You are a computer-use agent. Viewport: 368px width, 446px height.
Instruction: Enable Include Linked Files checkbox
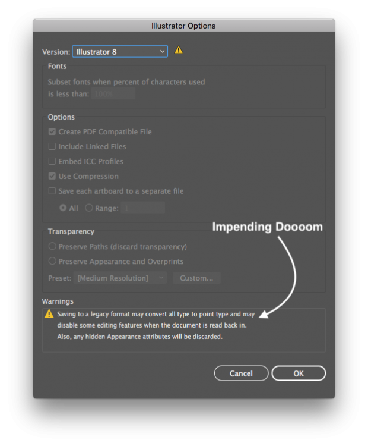(52, 146)
